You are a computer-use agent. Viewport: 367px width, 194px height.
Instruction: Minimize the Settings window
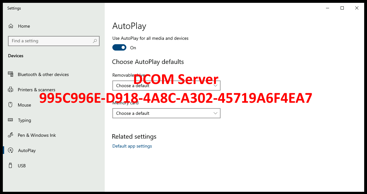tap(328, 8)
